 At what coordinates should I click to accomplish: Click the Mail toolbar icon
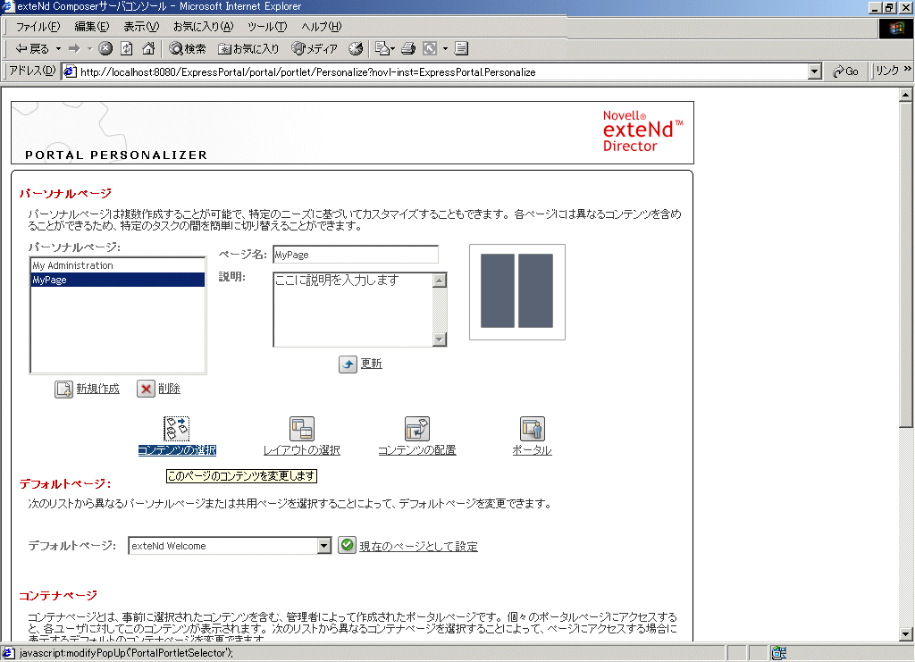[382, 49]
